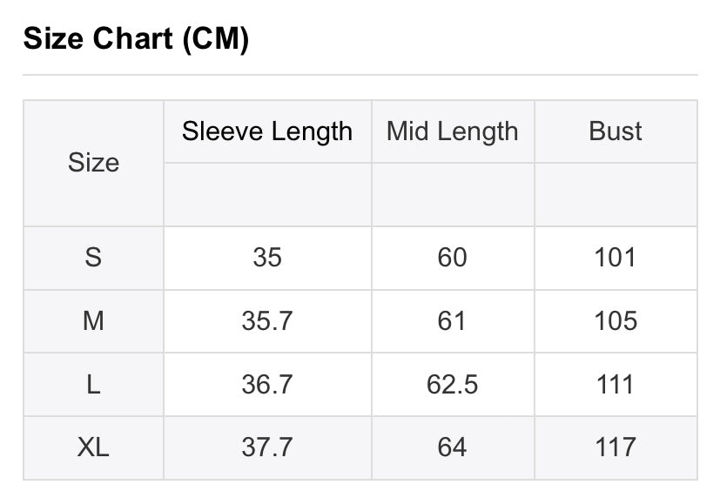Click sleeve length value 35.7
The image size is (720, 498).
267,320
